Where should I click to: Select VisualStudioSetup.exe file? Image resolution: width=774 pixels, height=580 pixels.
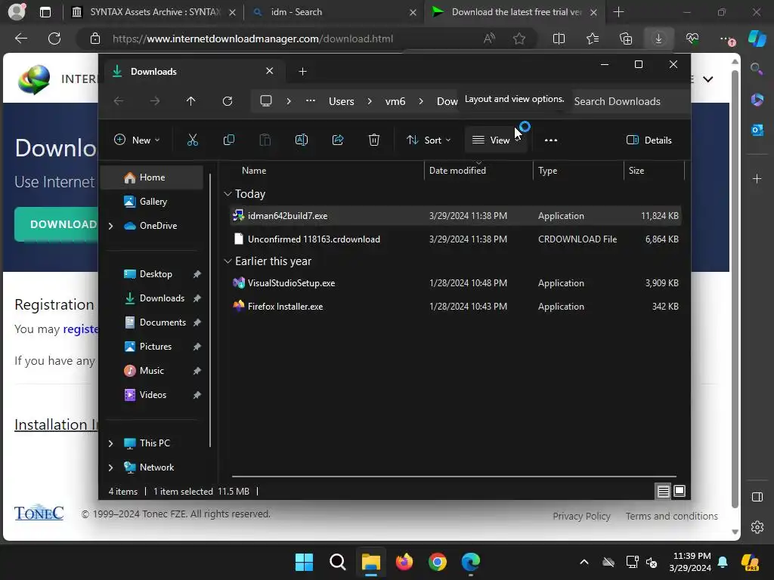[x=455, y=283]
